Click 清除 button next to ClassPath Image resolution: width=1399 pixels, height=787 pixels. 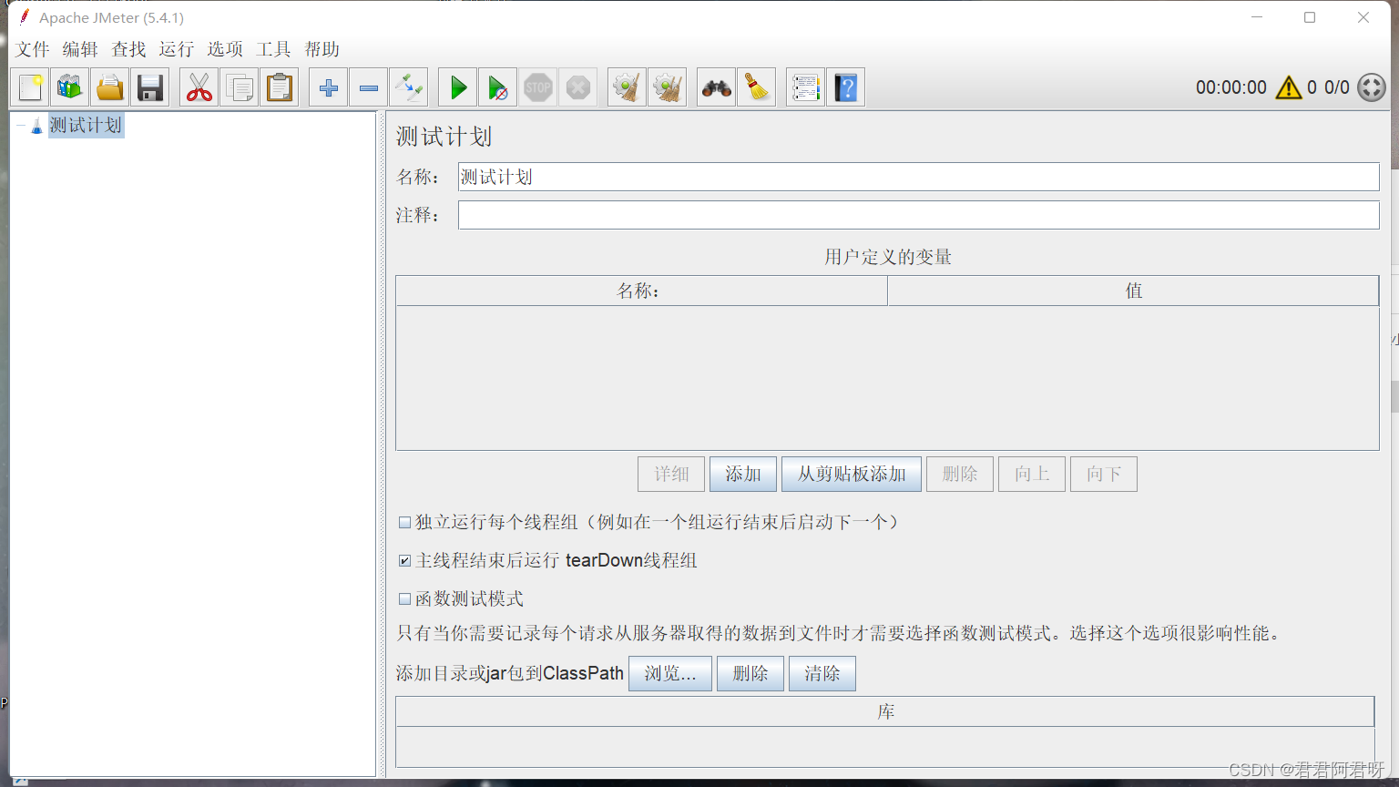(x=822, y=673)
